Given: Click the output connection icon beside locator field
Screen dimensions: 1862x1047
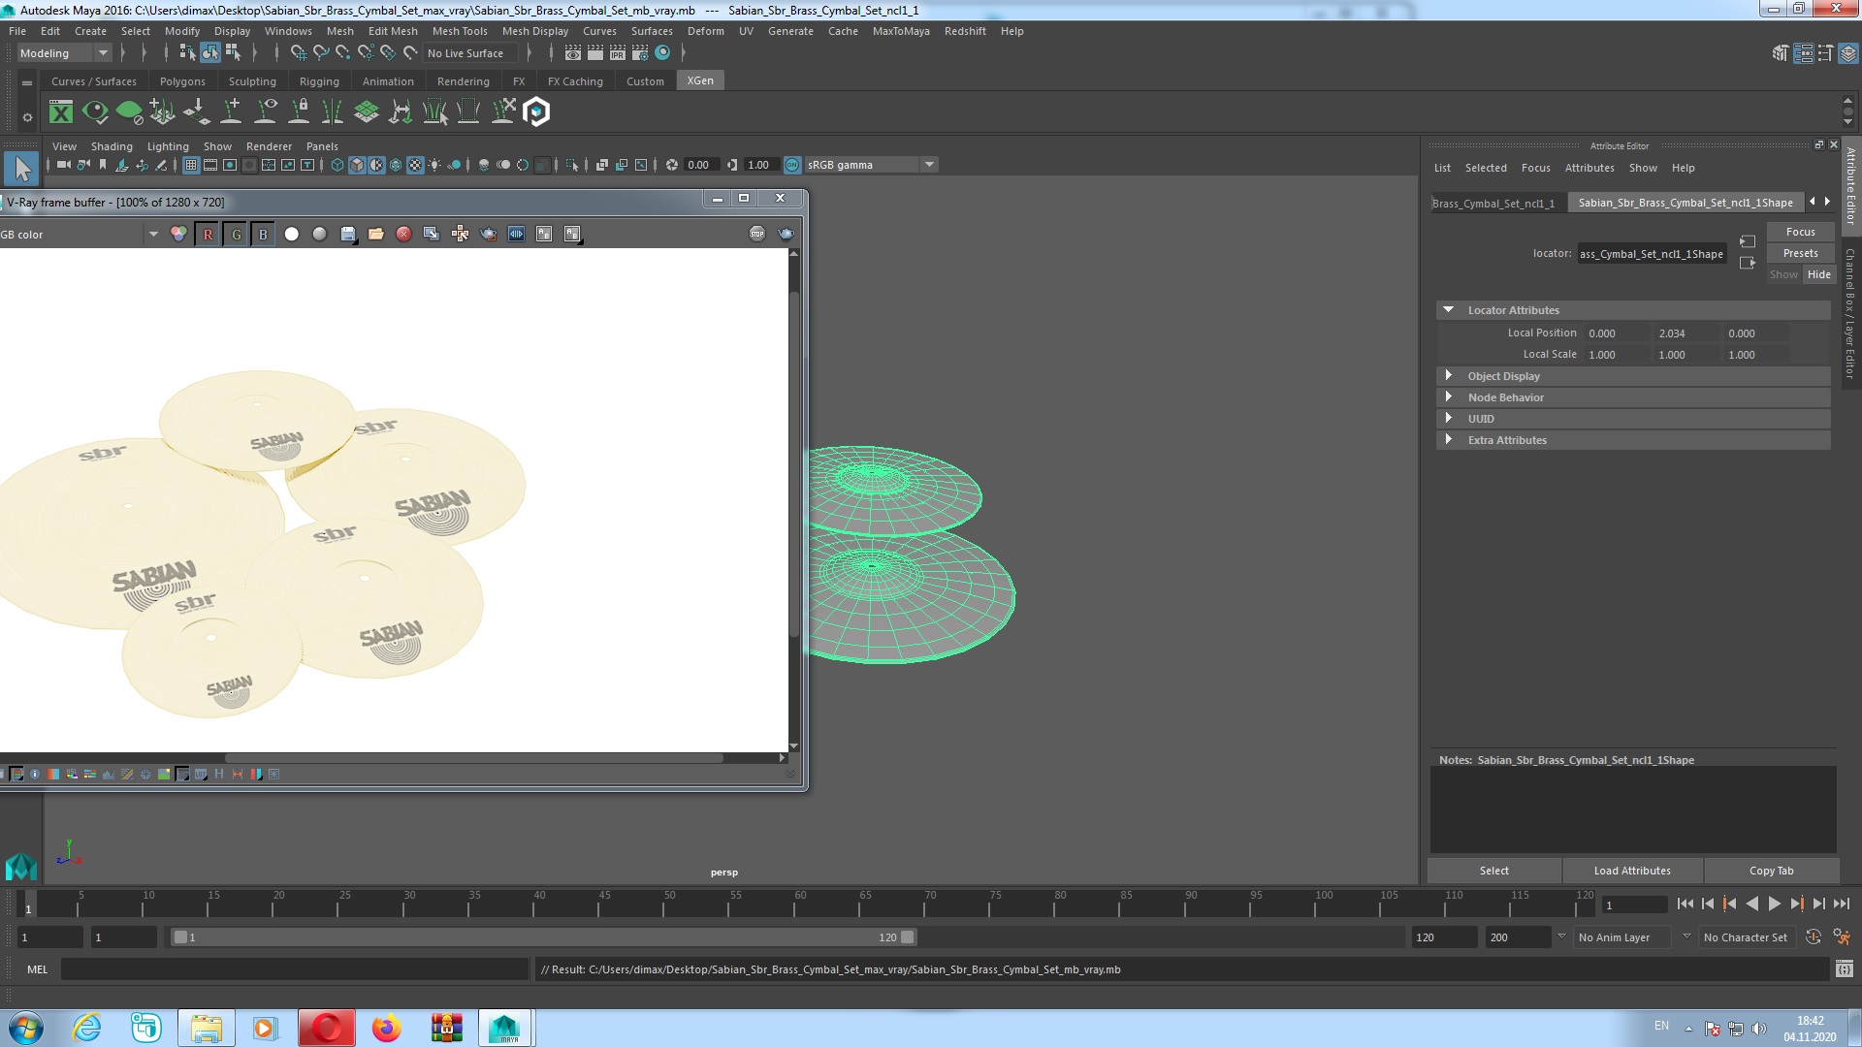Looking at the screenshot, I should pyautogui.click(x=1748, y=263).
